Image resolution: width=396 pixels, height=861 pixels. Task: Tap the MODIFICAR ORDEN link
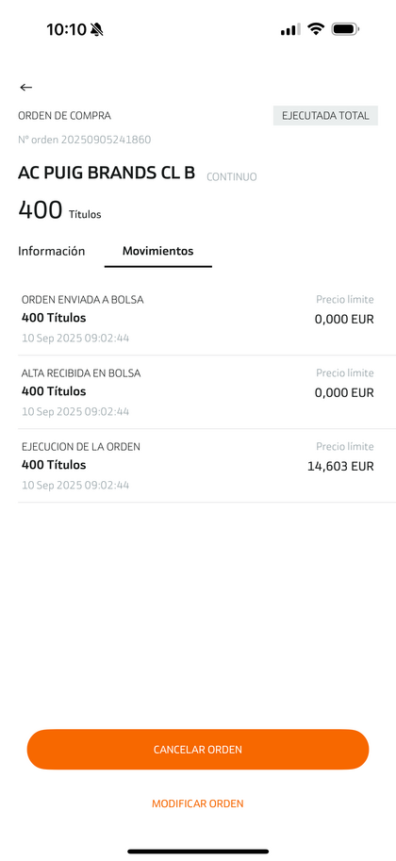coord(198,803)
